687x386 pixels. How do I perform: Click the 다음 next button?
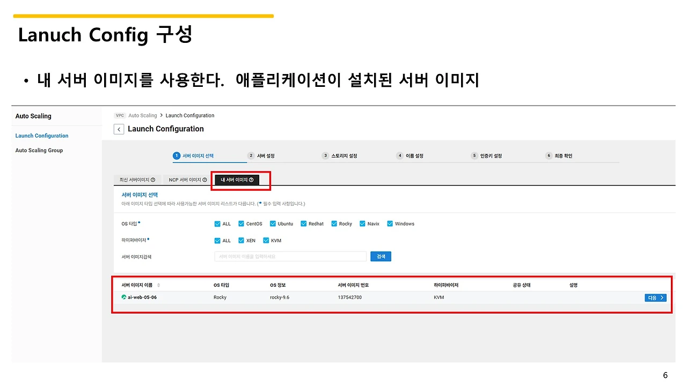(x=655, y=298)
